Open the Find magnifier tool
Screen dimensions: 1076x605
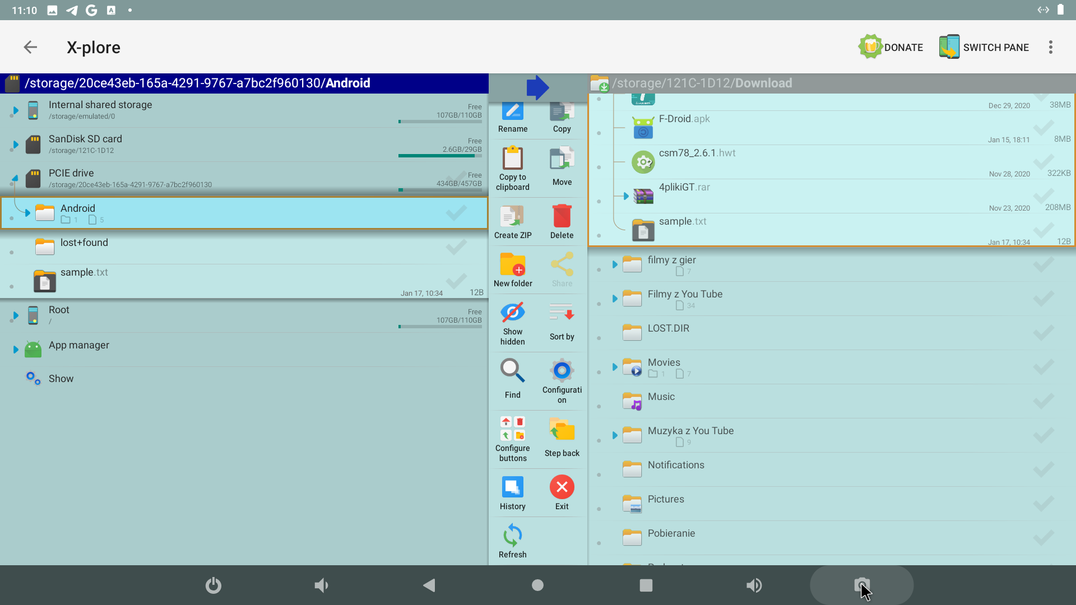[513, 371]
